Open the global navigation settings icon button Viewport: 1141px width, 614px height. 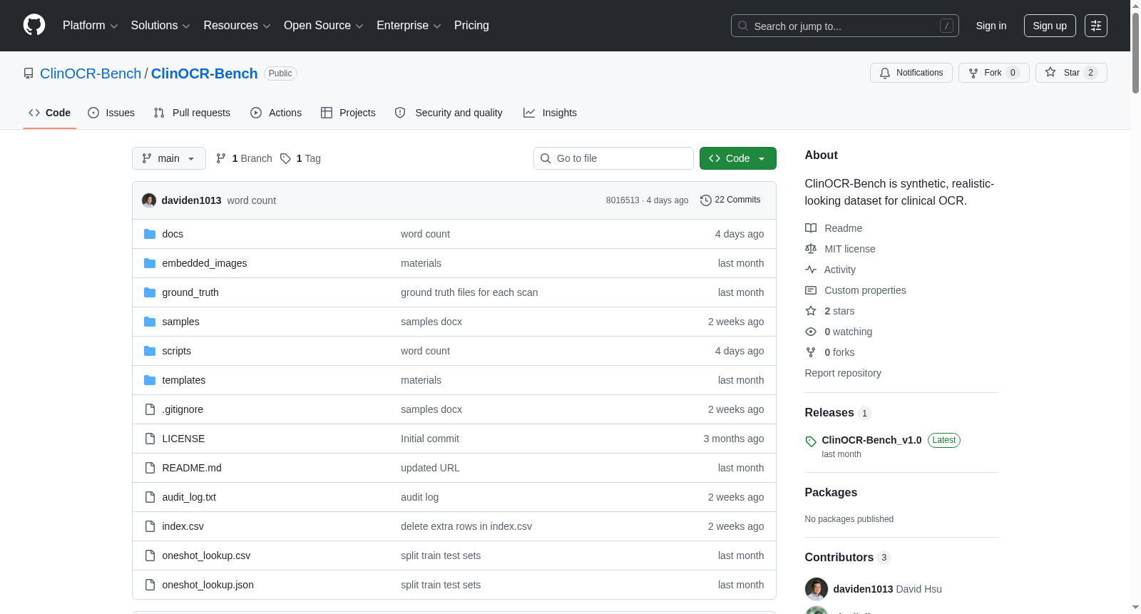(x=1096, y=26)
